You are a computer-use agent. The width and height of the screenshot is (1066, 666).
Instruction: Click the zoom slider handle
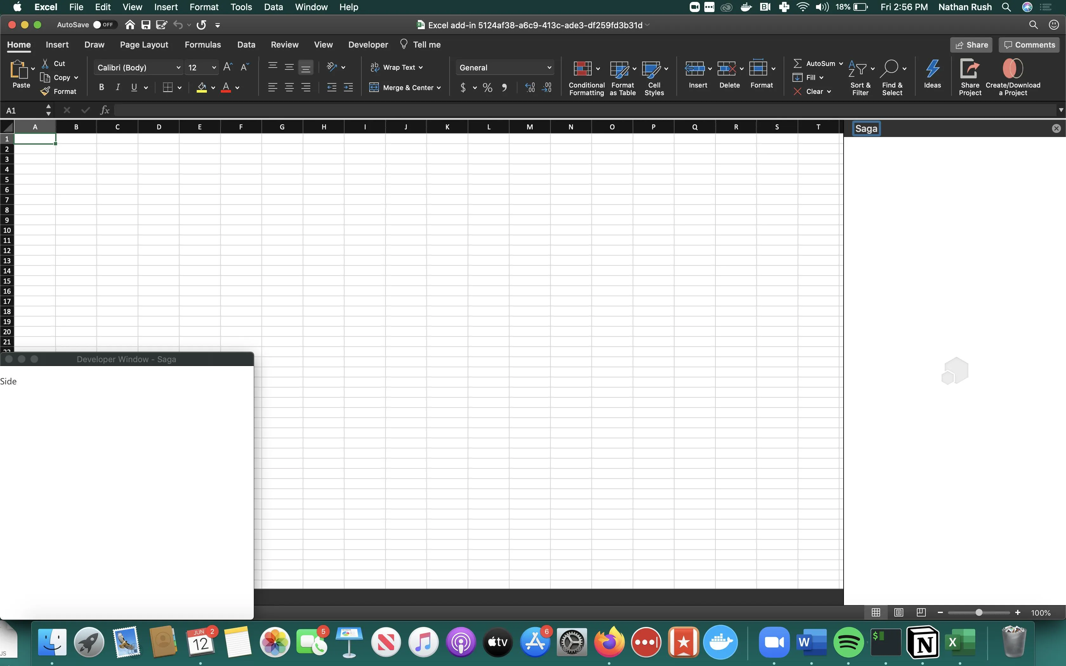(979, 612)
